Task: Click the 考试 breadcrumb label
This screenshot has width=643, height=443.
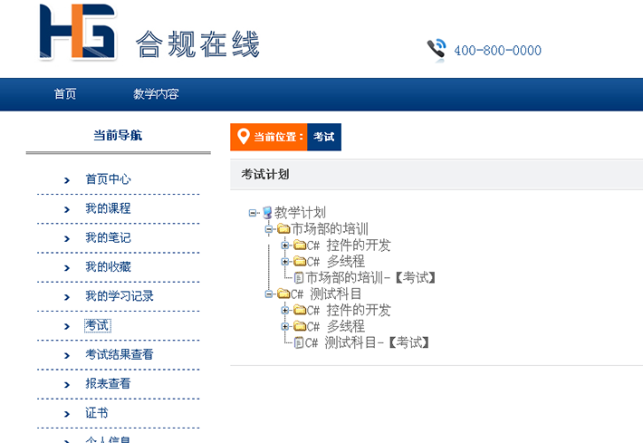Action: [x=324, y=137]
